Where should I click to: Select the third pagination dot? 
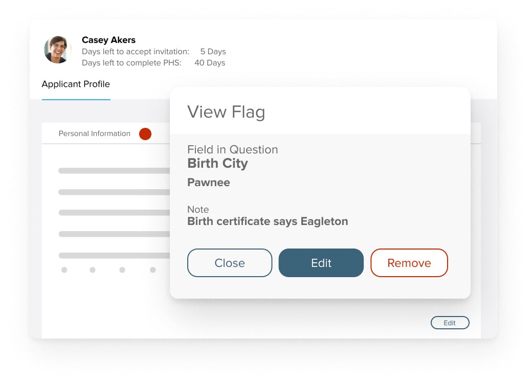[x=122, y=270]
